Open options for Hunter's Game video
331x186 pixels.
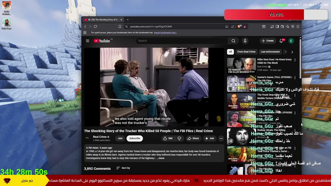(x=295, y=78)
